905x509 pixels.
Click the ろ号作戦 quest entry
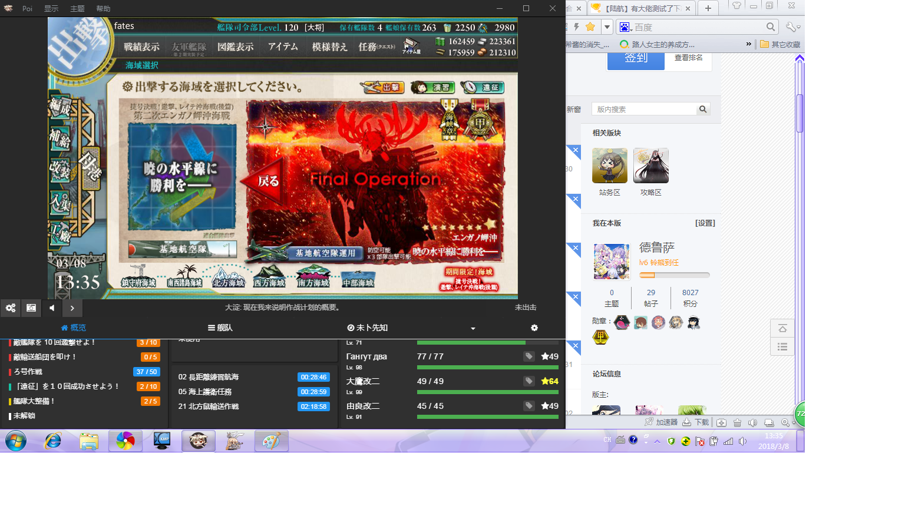pos(84,372)
